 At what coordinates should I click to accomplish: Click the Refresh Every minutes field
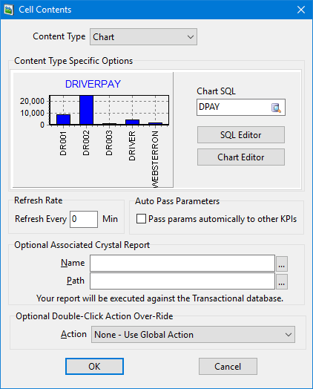[x=84, y=219]
